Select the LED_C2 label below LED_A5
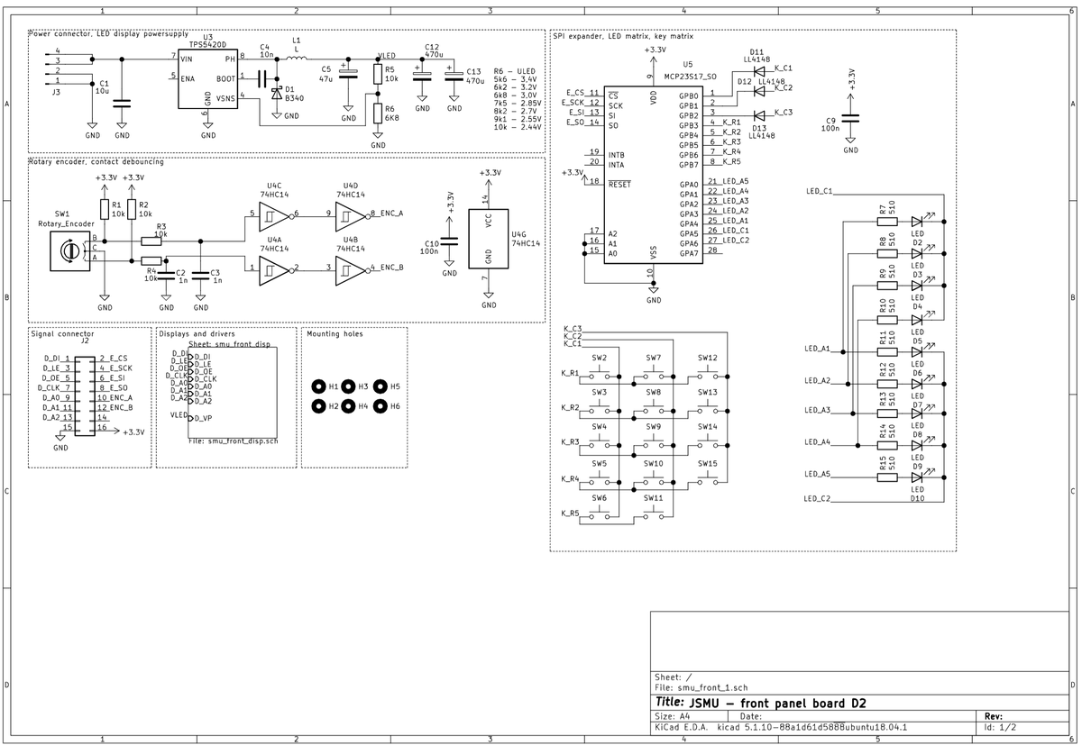Image resolution: width=1082 pixels, height=745 pixels. click(x=819, y=498)
